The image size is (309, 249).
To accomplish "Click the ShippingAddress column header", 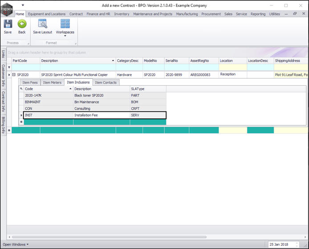I will pos(291,61).
